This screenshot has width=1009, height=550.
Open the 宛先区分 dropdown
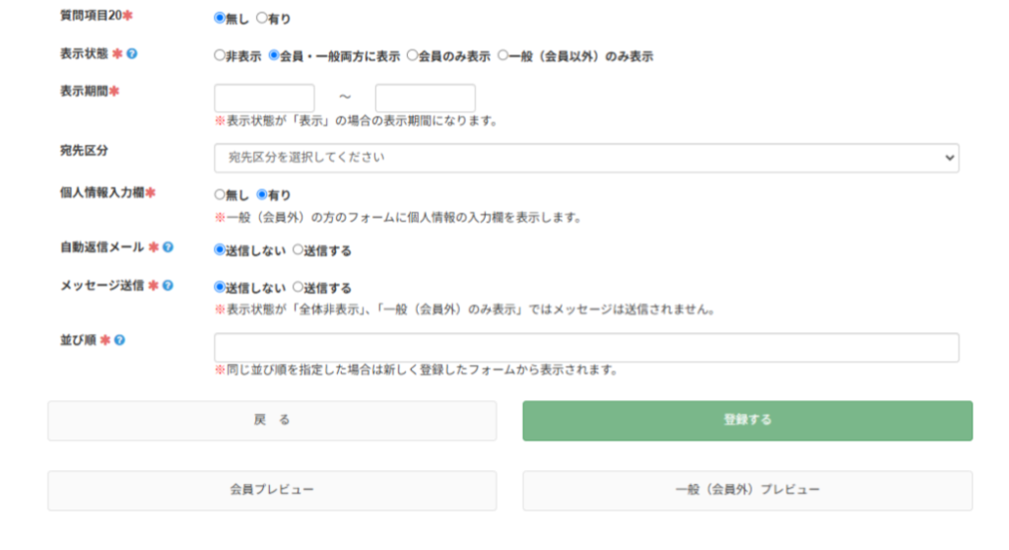pyautogui.click(x=586, y=158)
